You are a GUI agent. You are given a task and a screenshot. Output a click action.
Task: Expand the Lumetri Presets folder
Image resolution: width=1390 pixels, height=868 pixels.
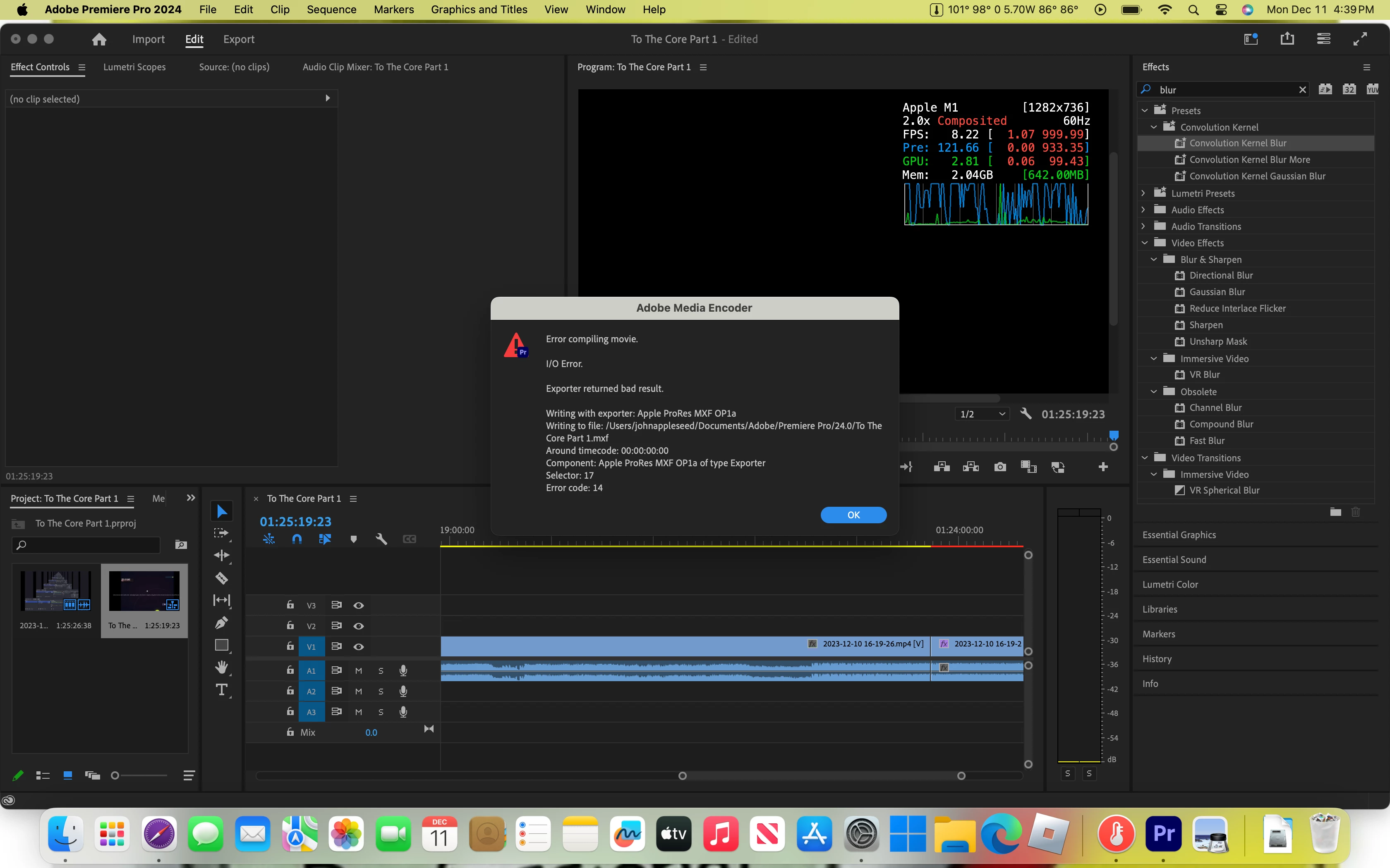tap(1143, 193)
